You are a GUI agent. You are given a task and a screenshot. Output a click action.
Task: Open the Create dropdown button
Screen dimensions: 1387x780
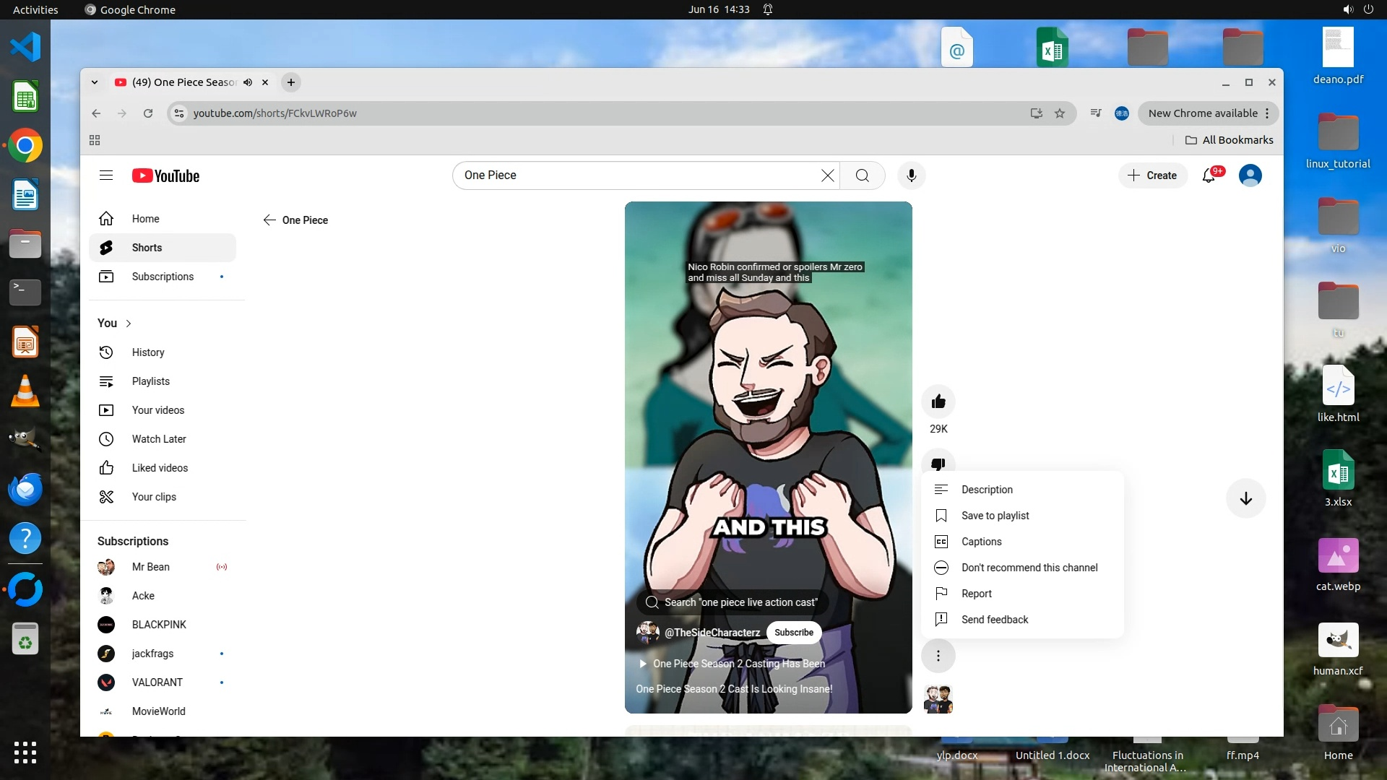[x=1153, y=175]
